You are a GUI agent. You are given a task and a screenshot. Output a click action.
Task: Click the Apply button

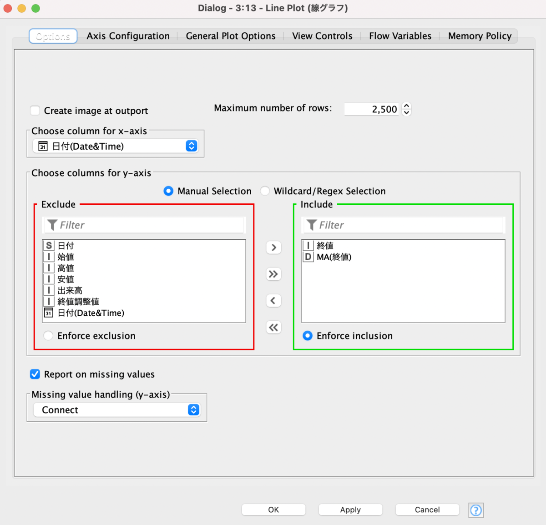pyautogui.click(x=350, y=510)
